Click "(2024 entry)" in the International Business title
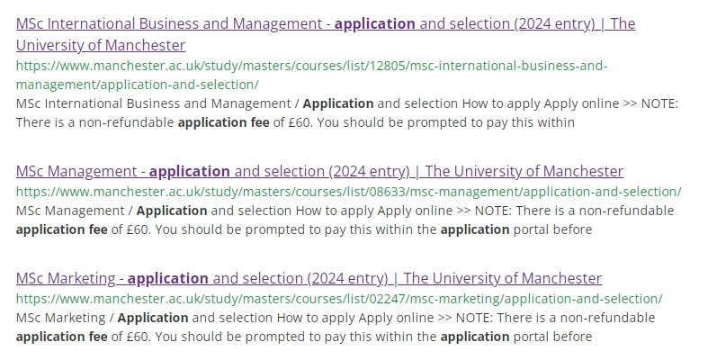 tap(552, 24)
